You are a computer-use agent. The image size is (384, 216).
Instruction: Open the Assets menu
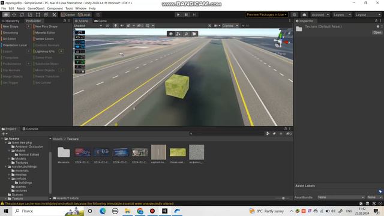tap(21, 8)
